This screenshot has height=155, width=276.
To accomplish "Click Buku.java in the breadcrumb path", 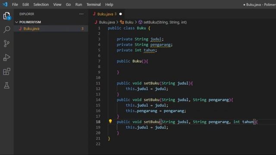I will [x=107, y=22].
